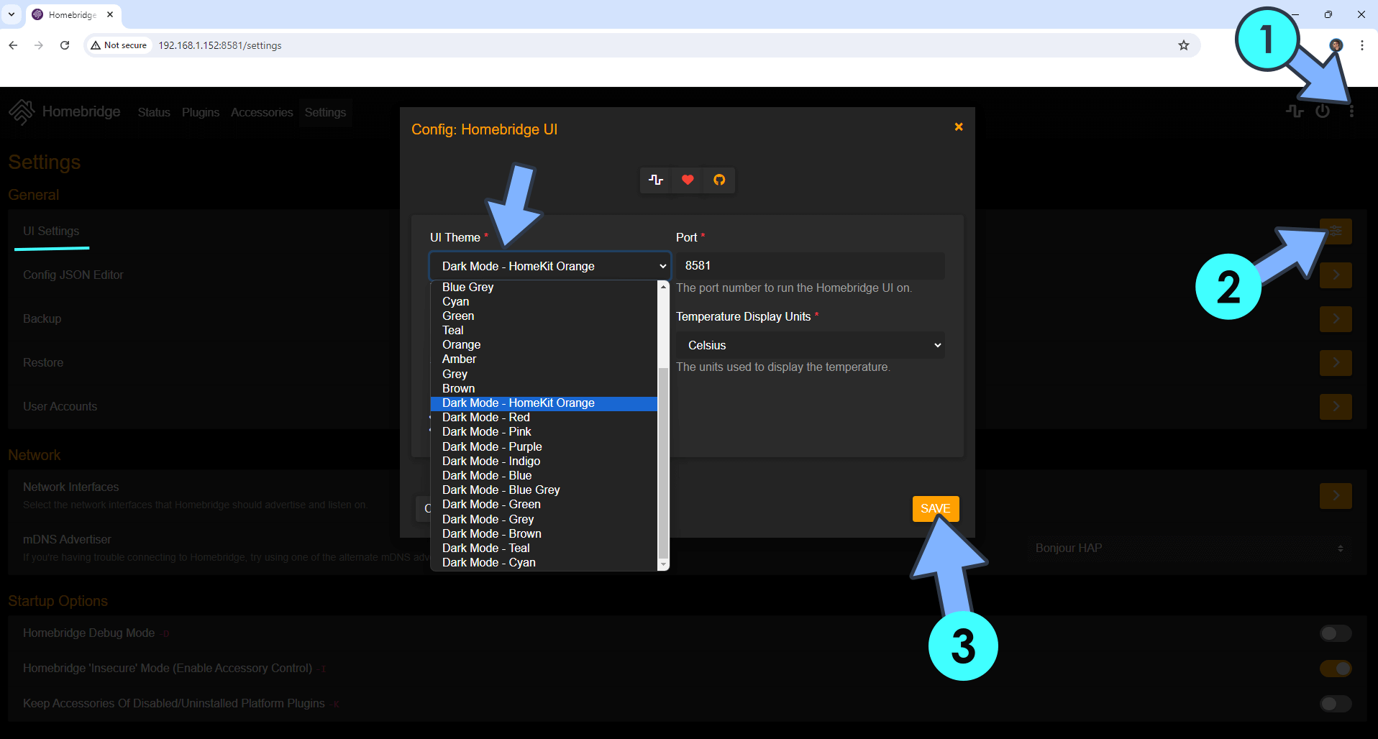Go back in browser history

[13, 45]
